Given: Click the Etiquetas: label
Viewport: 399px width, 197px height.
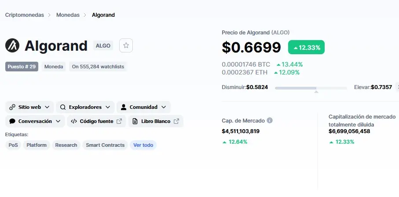Looking at the screenshot, I should [17, 134].
